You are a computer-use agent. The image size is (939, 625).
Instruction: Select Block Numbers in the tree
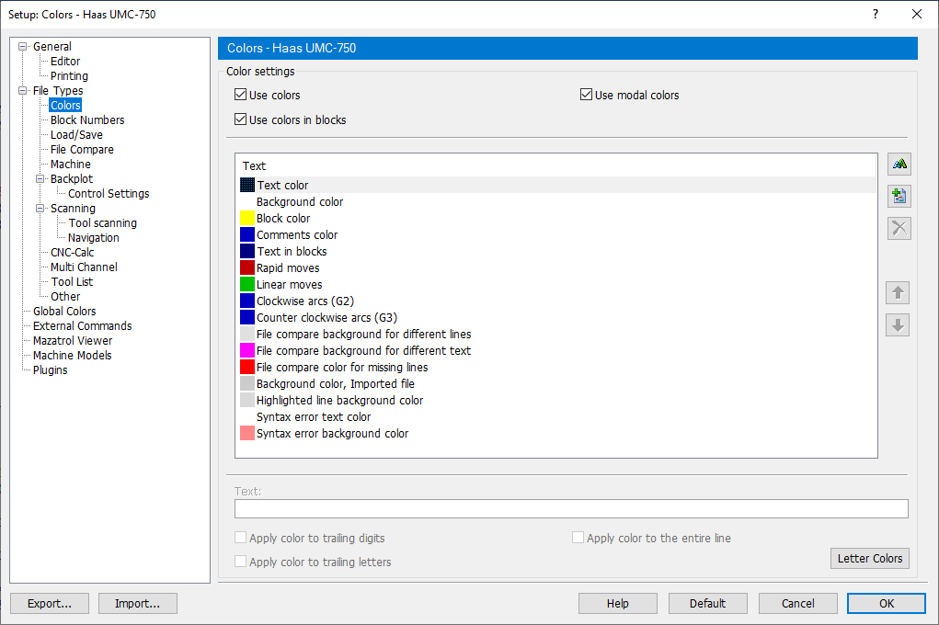(x=87, y=119)
